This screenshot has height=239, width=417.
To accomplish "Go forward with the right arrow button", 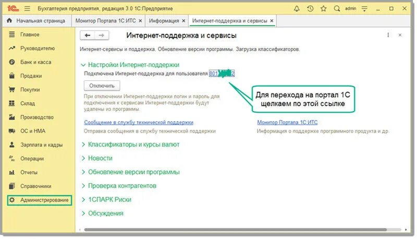I will tap(102, 35).
